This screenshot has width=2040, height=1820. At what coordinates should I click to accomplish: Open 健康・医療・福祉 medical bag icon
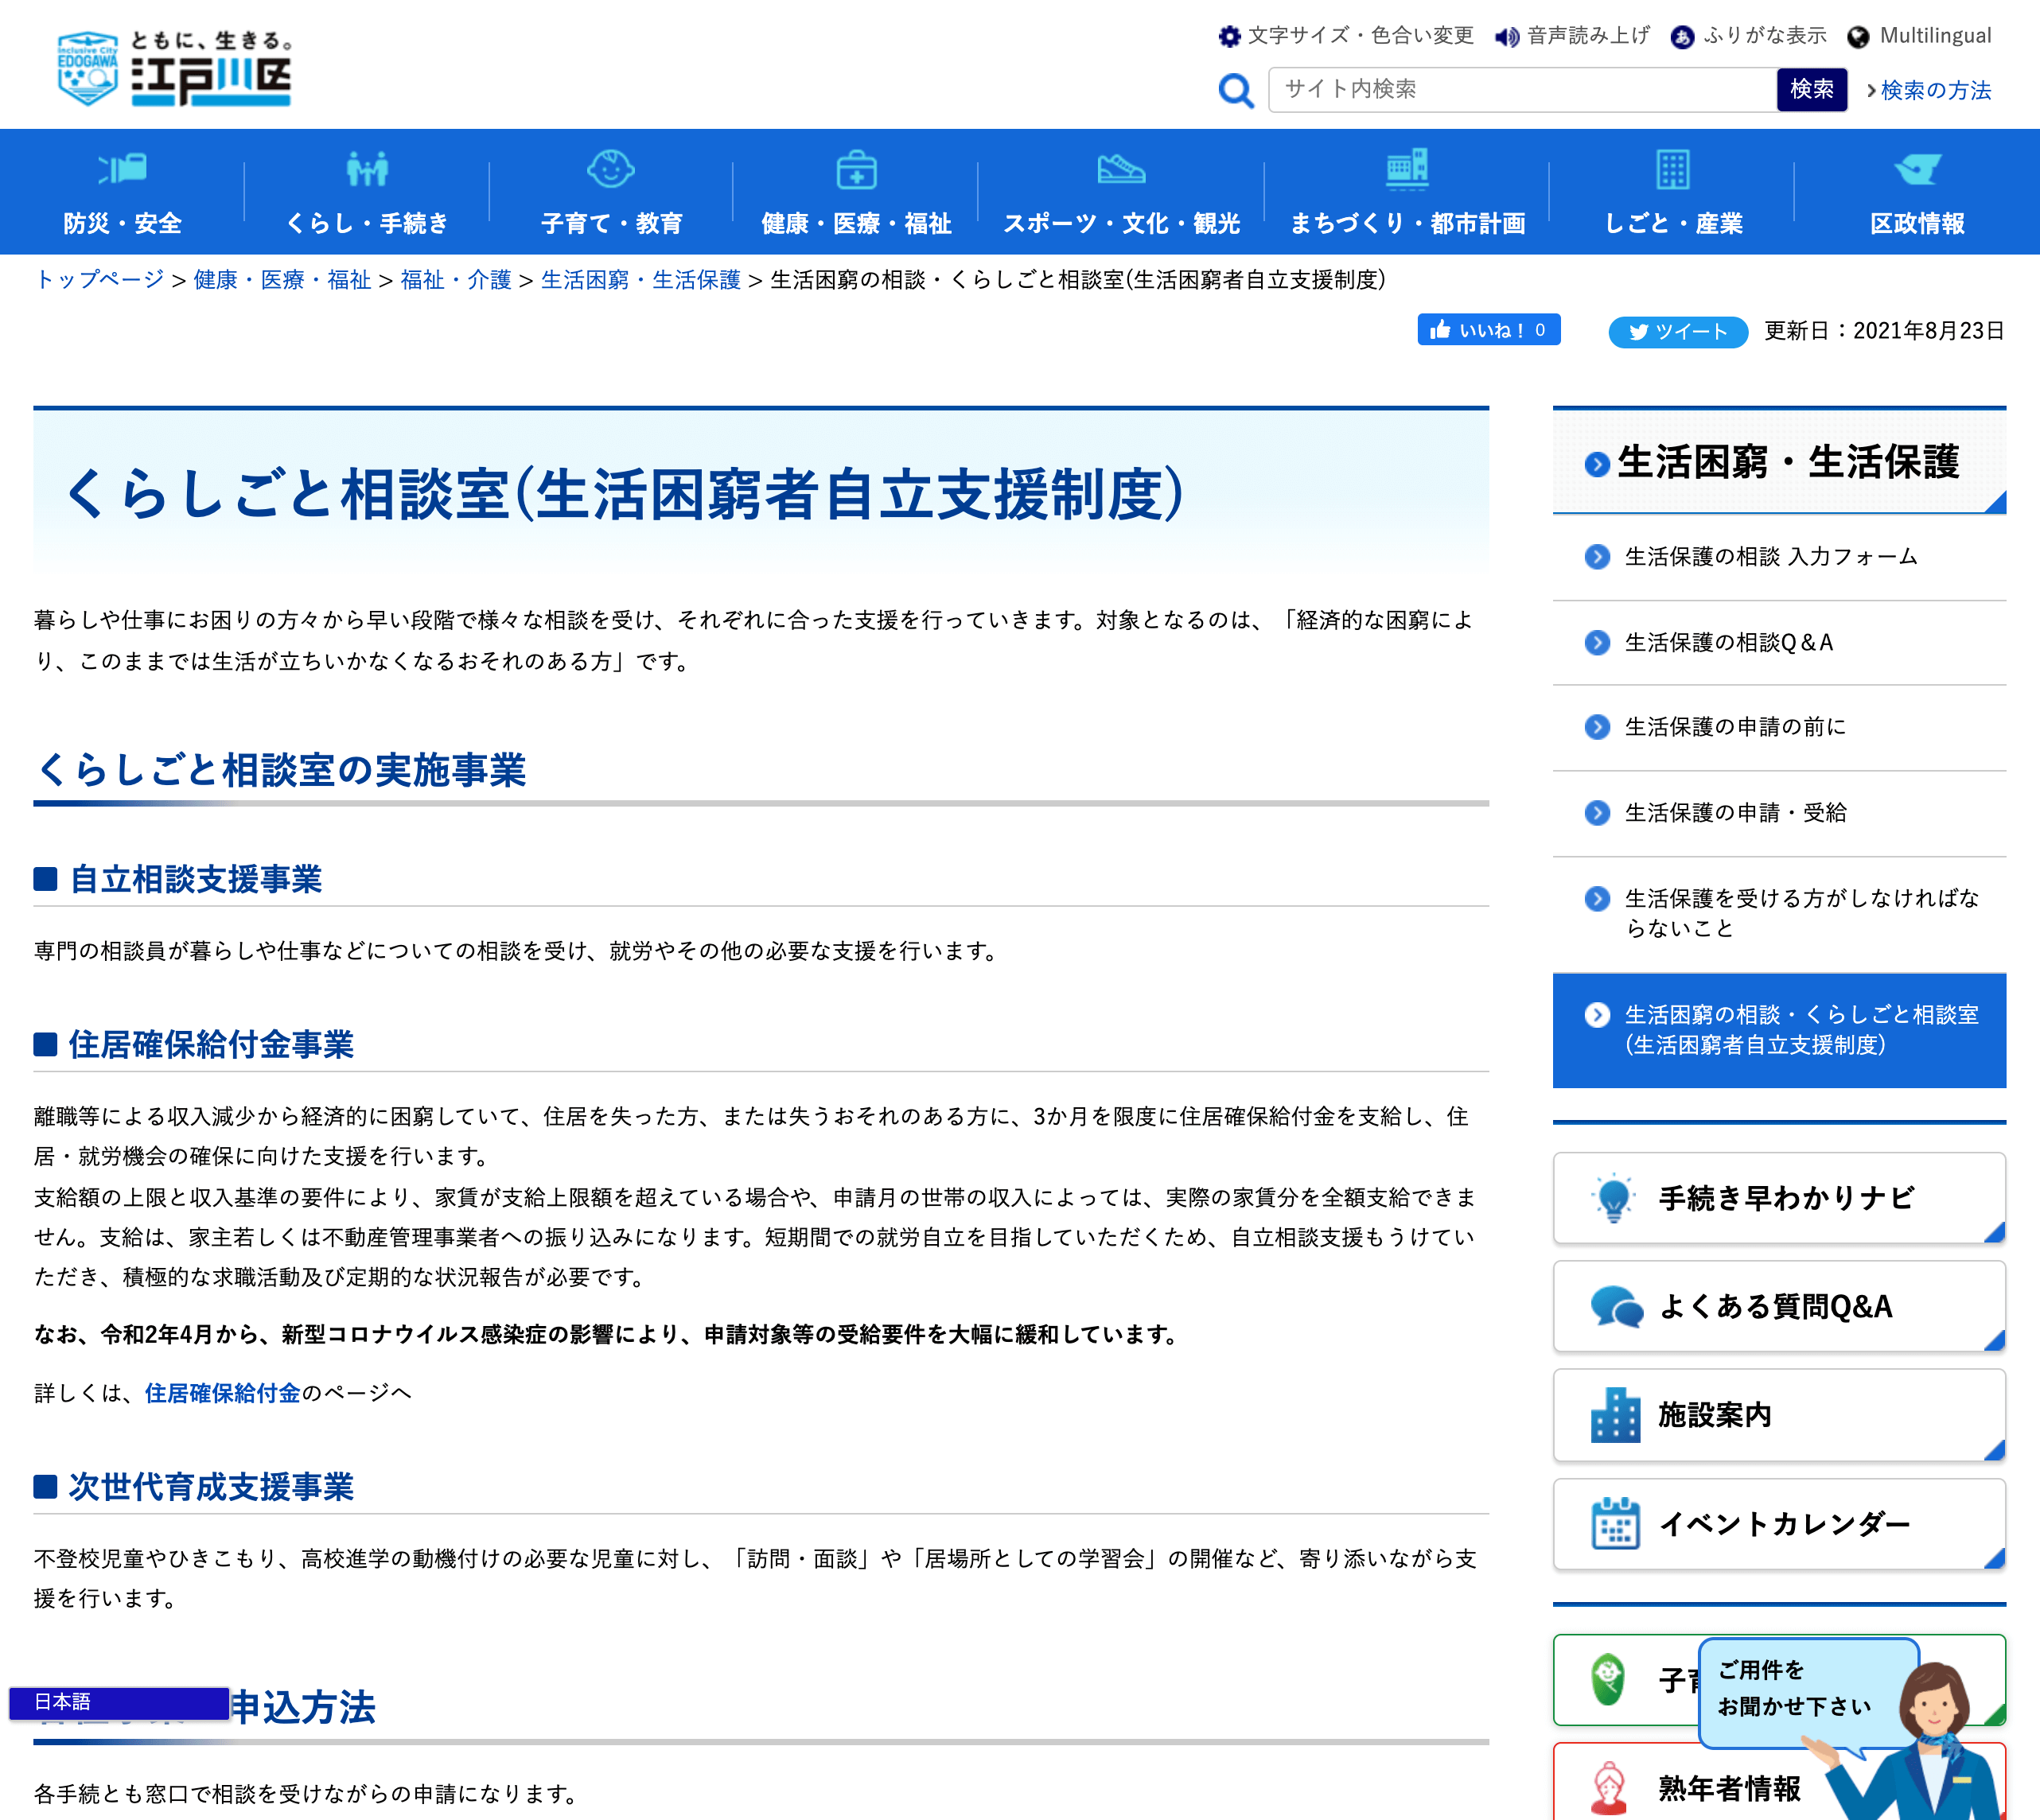click(x=856, y=170)
